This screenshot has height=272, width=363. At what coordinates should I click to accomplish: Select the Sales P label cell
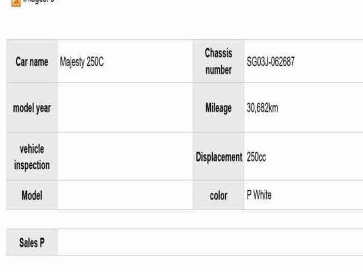click(32, 243)
